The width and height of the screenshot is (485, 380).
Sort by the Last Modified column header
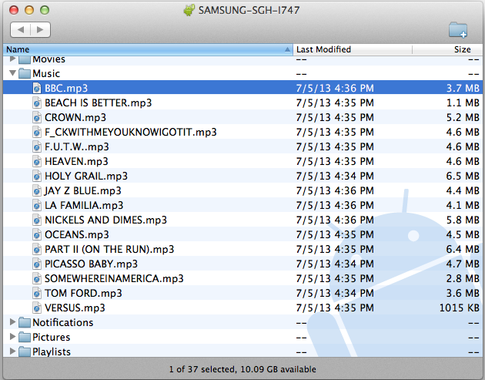[353, 49]
